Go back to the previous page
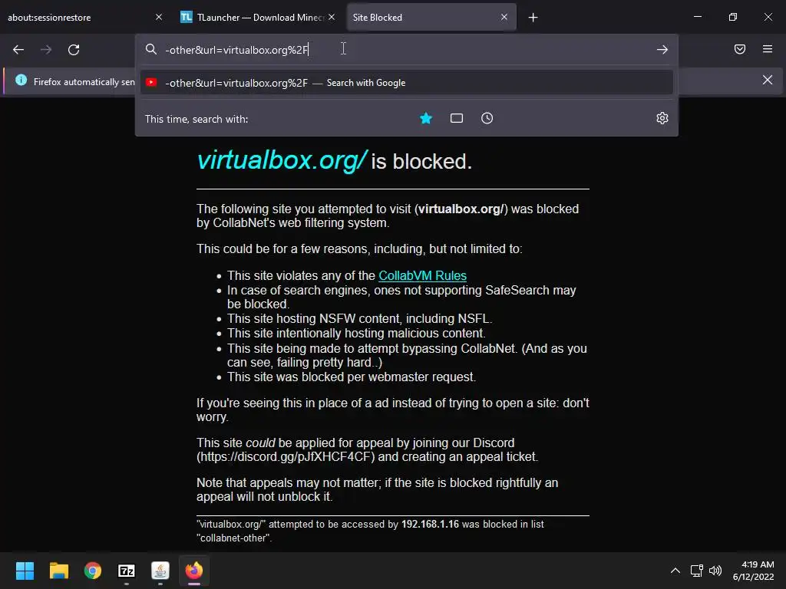The image size is (786, 589). 18,50
